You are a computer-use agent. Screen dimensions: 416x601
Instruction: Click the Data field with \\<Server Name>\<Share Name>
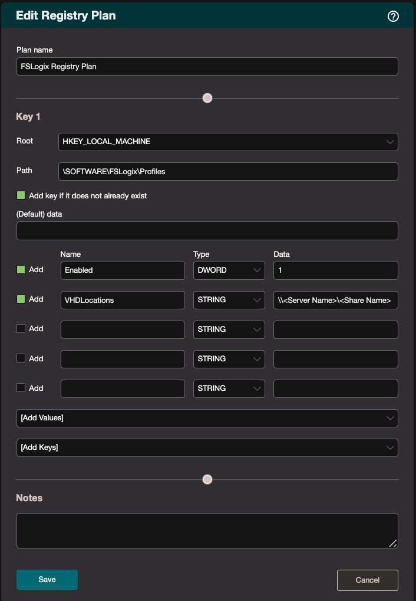pyautogui.click(x=336, y=300)
